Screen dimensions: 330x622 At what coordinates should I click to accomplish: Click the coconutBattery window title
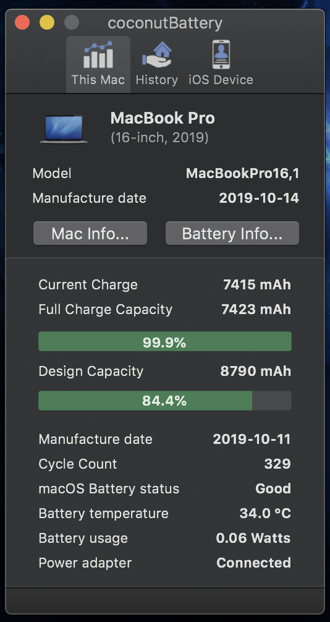[165, 23]
